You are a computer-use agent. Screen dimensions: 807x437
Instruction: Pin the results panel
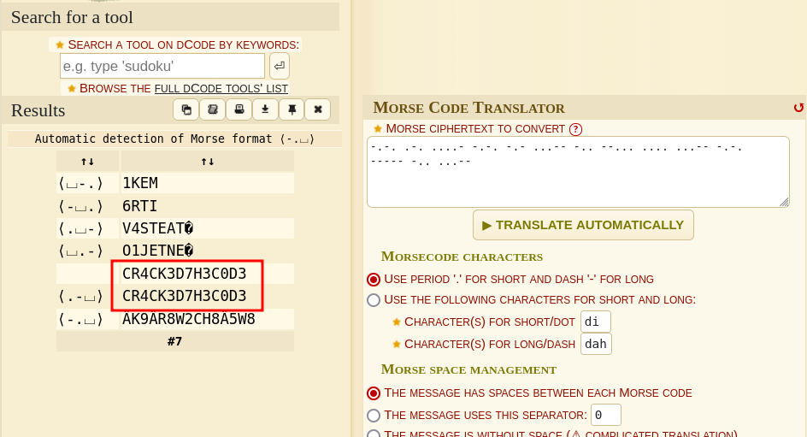(292, 109)
